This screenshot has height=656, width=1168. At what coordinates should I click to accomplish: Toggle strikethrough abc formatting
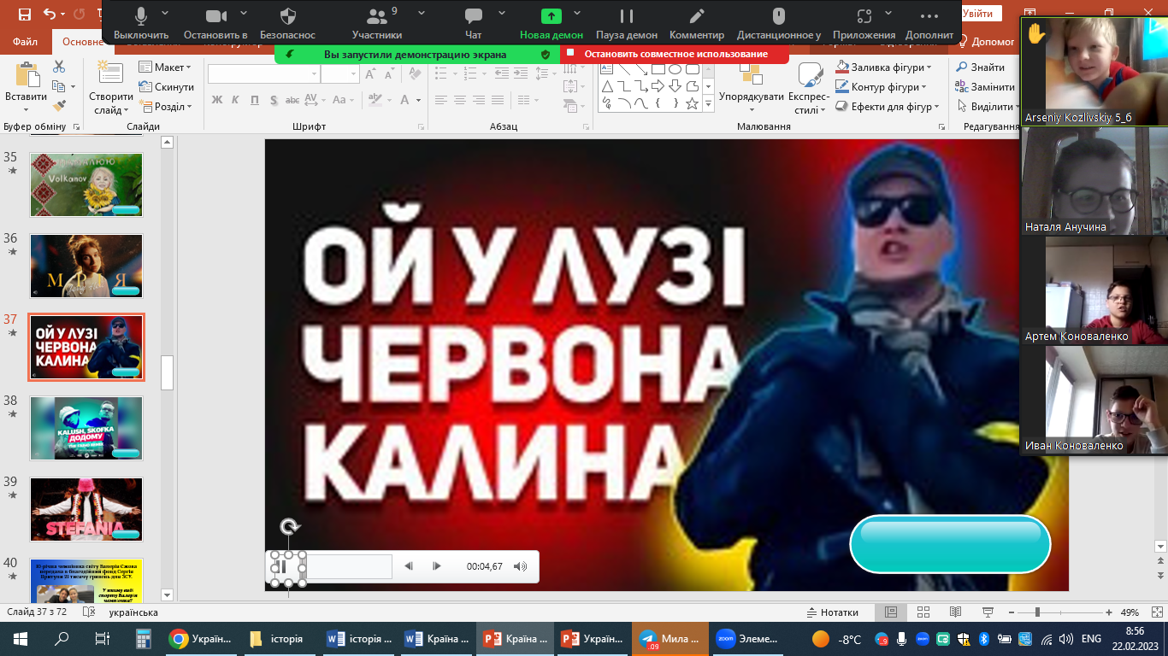coord(292,100)
